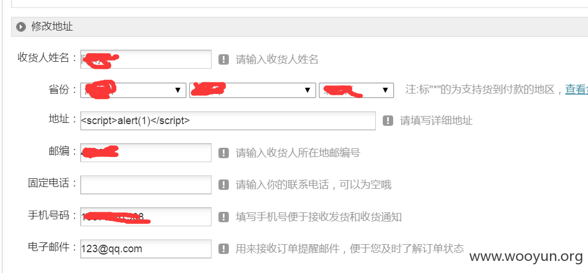
Task: Open the 查看 link after 货到付款的地区
Action: pos(576,89)
